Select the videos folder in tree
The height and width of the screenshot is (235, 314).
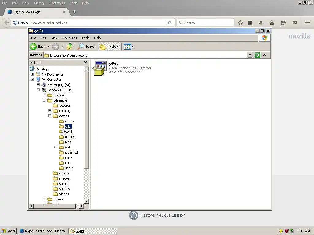click(x=64, y=194)
